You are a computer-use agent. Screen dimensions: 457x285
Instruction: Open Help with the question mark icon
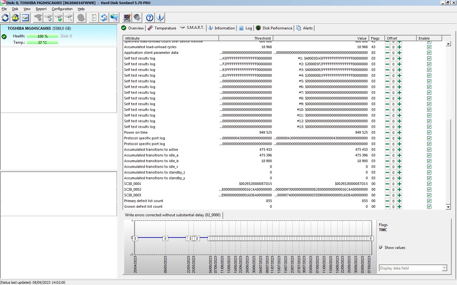click(x=150, y=18)
